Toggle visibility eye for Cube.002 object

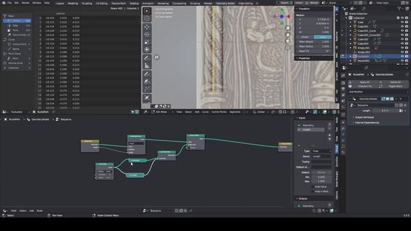(x=402, y=39)
